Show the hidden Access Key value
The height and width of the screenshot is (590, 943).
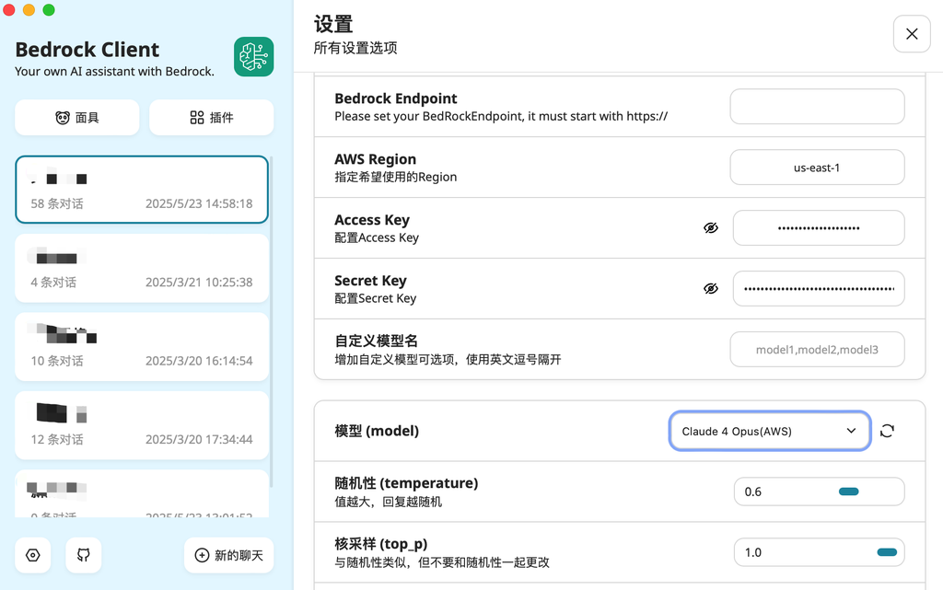[711, 227]
